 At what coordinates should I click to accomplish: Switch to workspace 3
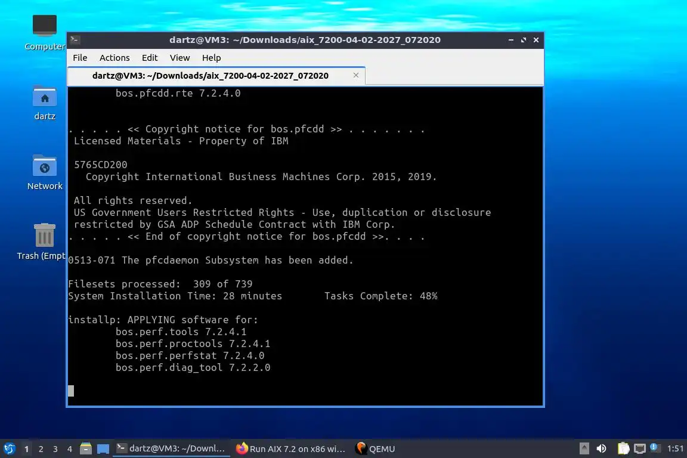(55, 449)
